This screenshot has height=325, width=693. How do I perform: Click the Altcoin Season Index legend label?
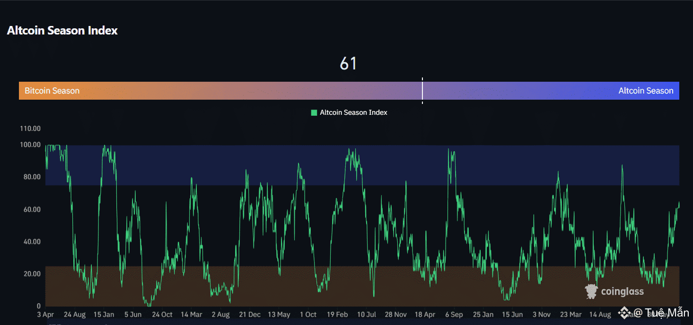pyautogui.click(x=353, y=112)
